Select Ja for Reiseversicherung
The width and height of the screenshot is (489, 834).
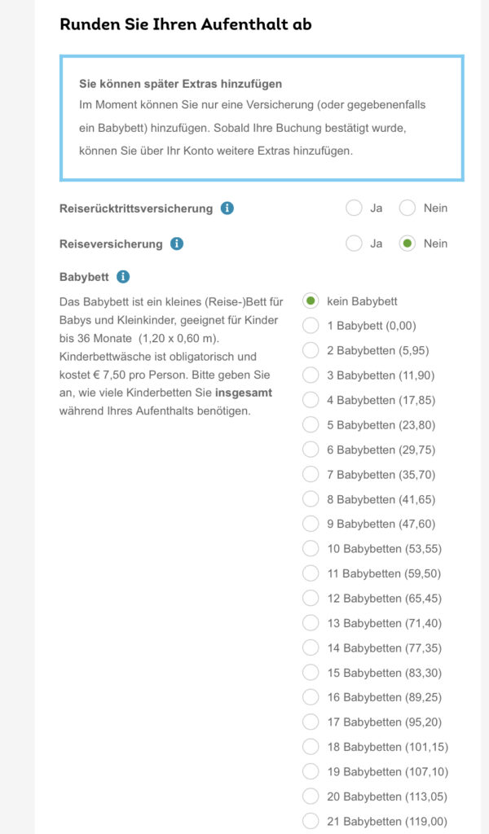(x=354, y=244)
